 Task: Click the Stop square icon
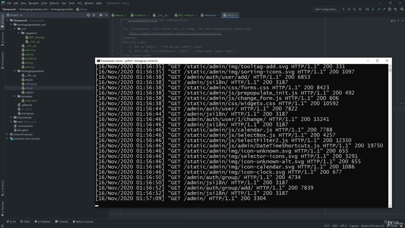pos(360,9)
